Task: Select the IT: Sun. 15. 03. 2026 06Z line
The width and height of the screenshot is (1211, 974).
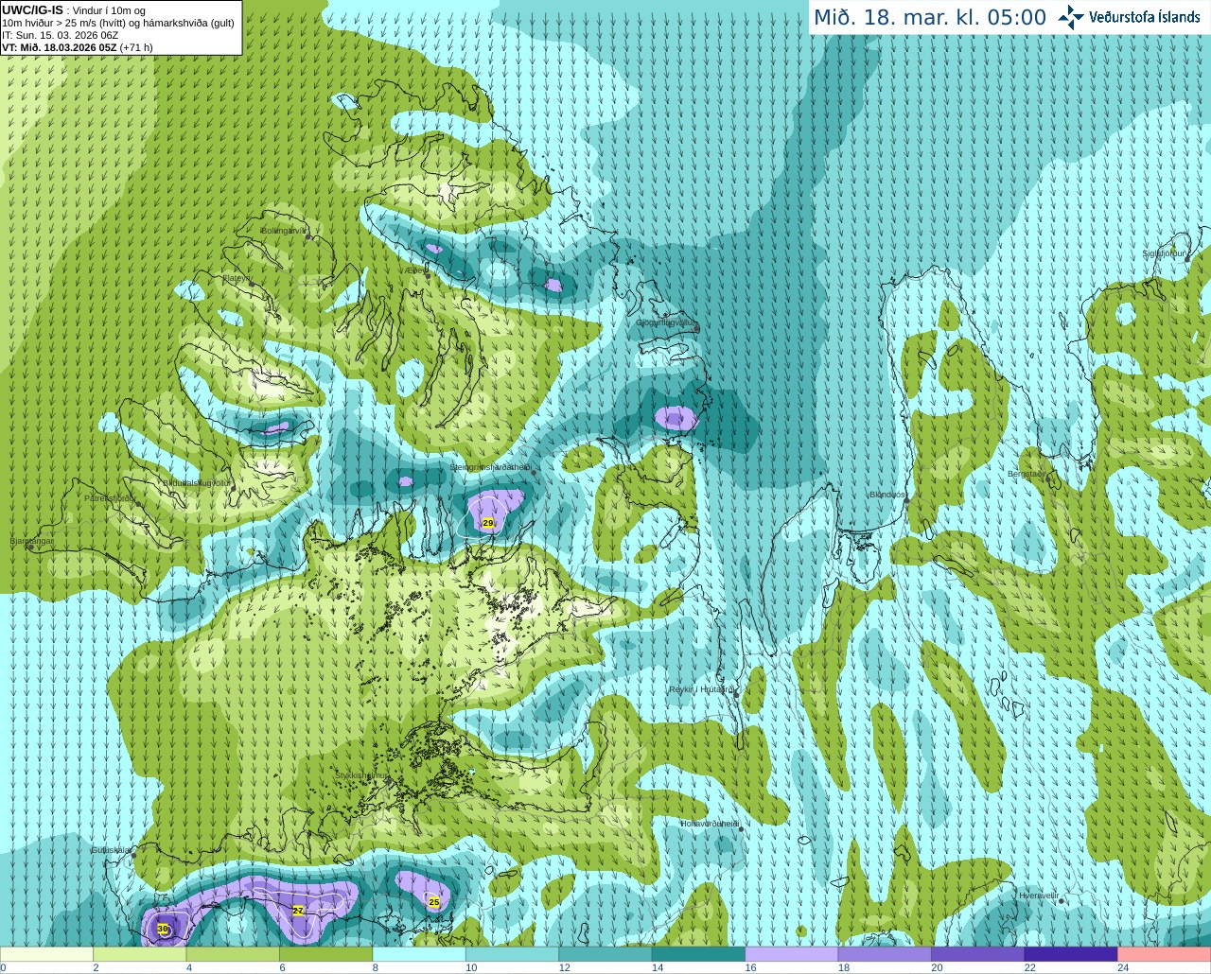Action: [60, 35]
